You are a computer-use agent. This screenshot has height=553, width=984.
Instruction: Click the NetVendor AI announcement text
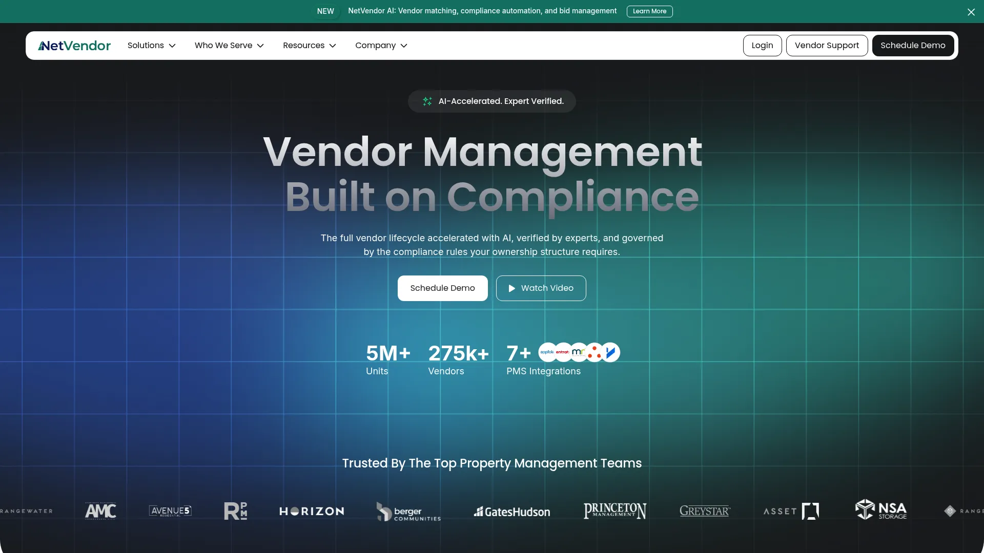pyautogui.click(x=482, y=11)
